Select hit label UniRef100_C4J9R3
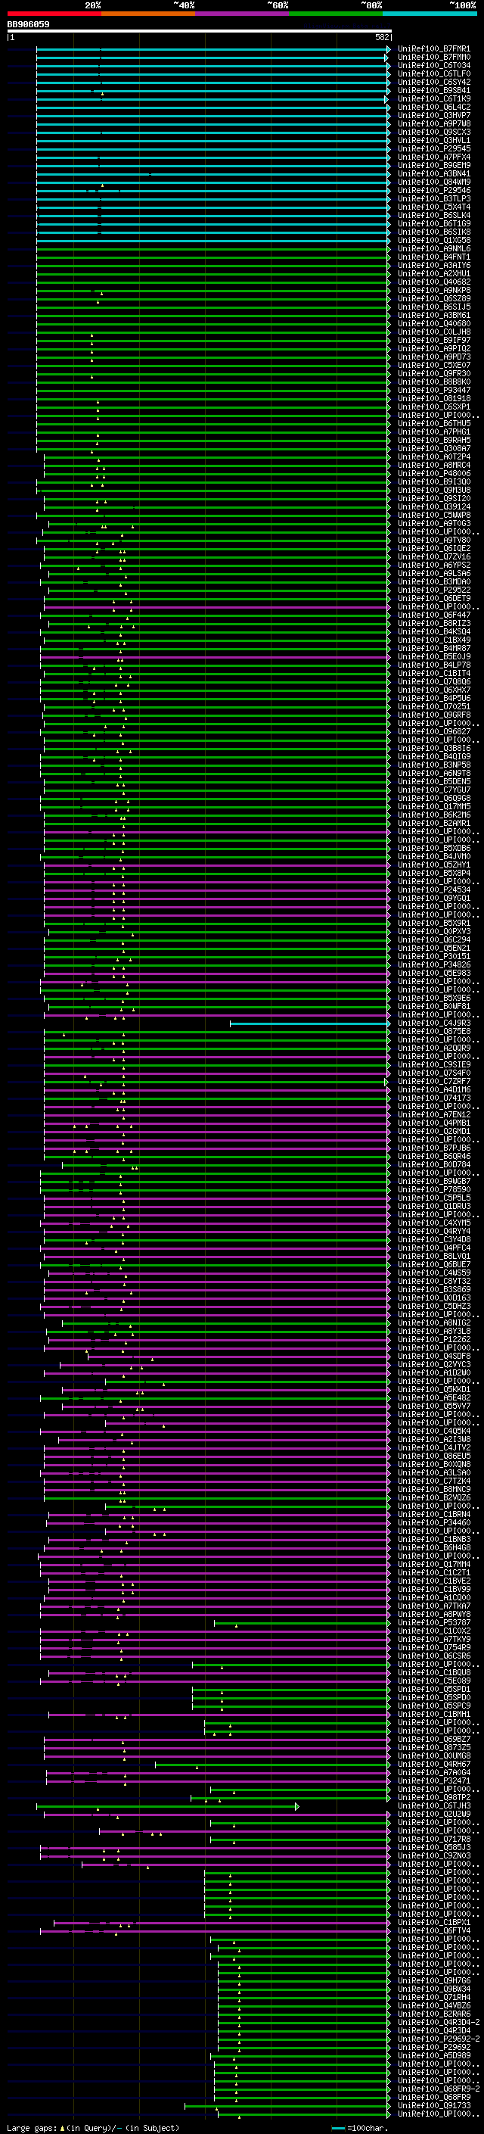This screenshot has width=484, height=2134. (x=433, y=1023)
